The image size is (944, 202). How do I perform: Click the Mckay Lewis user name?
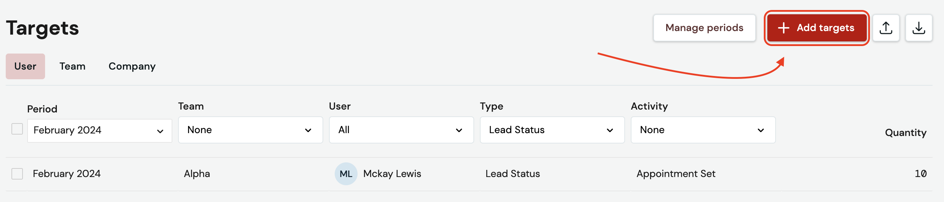coord(392,174)
